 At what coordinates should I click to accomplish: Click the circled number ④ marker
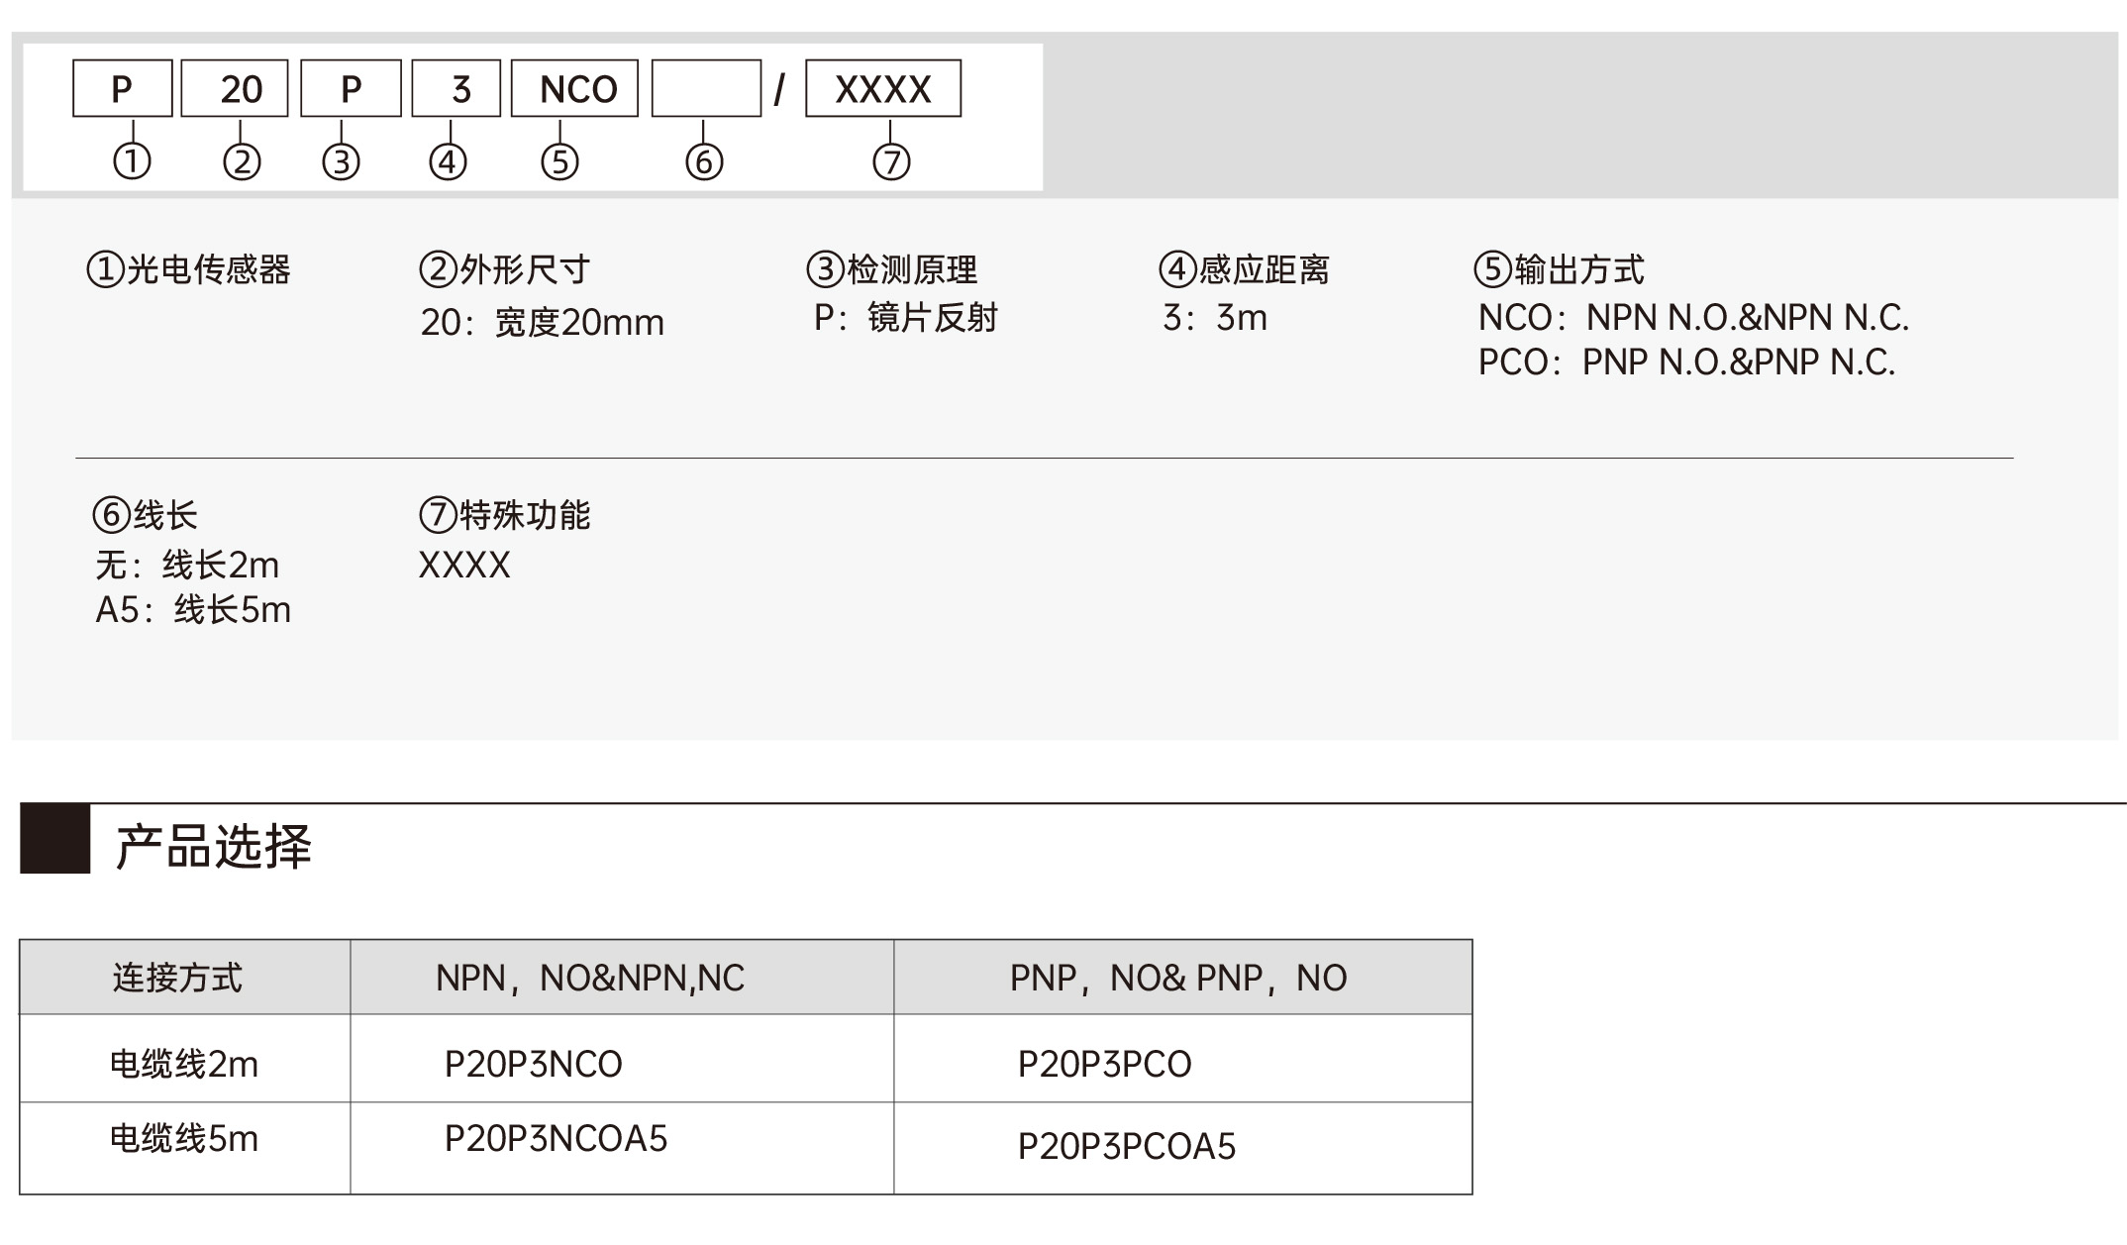tap(448, 161)
